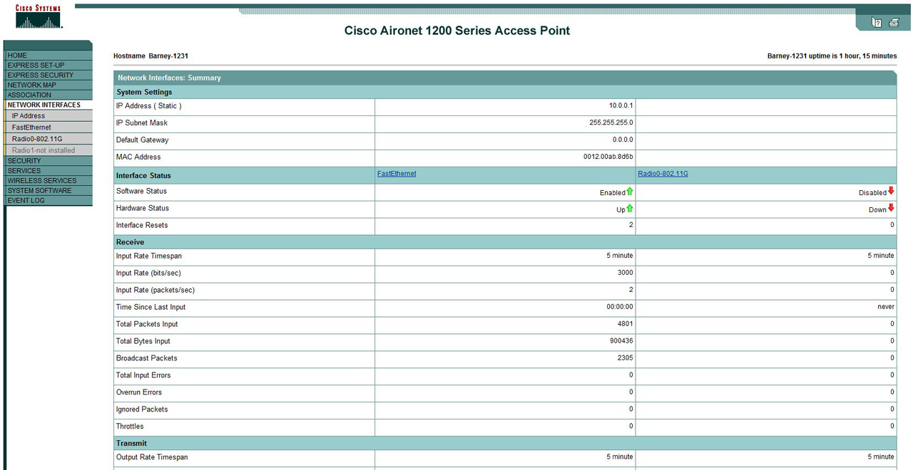Click the "MAC Address" label
This screenshot has width=913, height=470.
click(x=138, y=157)
